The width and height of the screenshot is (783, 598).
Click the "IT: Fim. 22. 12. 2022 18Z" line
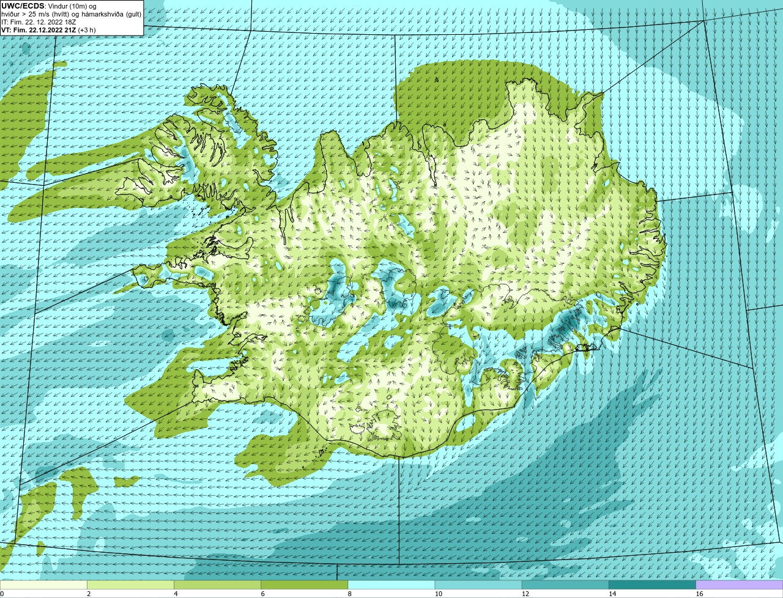pyautogui.click(x=39, y=22)
